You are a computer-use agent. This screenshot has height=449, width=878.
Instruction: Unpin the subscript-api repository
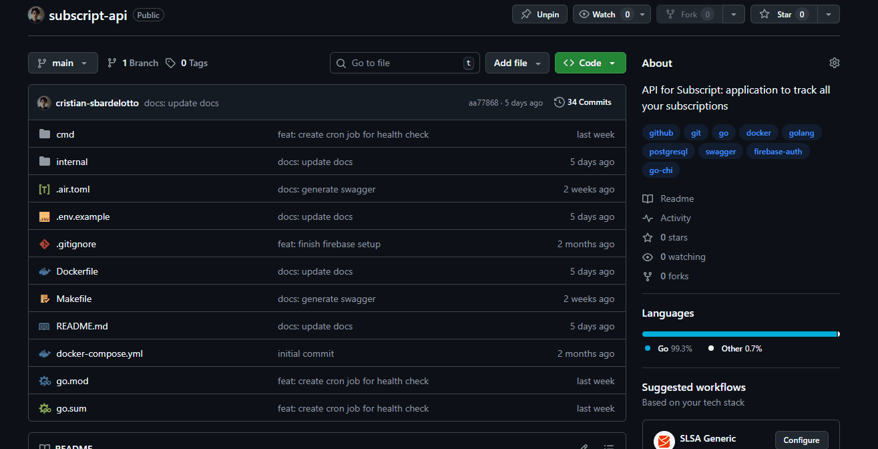pos(539,14)
